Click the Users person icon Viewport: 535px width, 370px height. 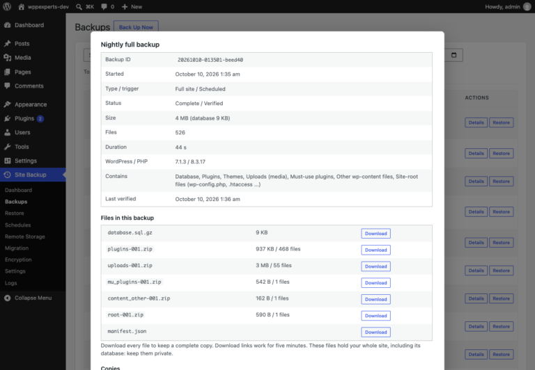click(7, 132)
